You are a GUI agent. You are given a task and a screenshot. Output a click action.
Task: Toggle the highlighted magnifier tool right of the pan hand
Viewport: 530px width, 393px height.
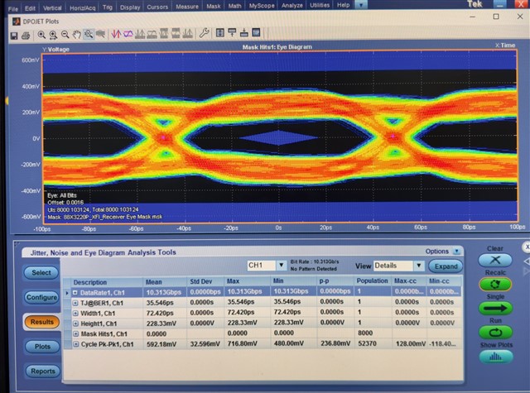[x=89, y=34]
